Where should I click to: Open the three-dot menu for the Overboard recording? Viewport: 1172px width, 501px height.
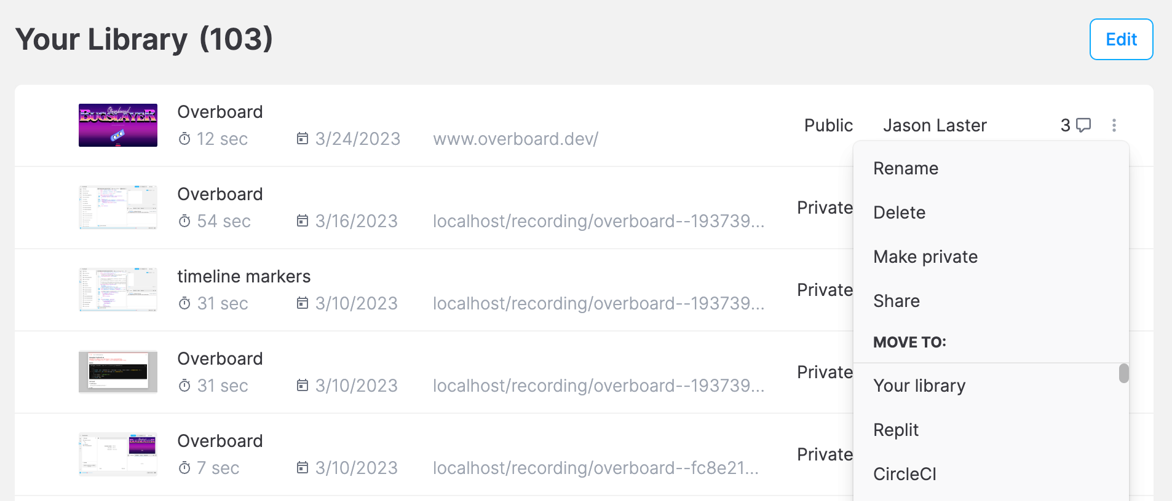1114,125
